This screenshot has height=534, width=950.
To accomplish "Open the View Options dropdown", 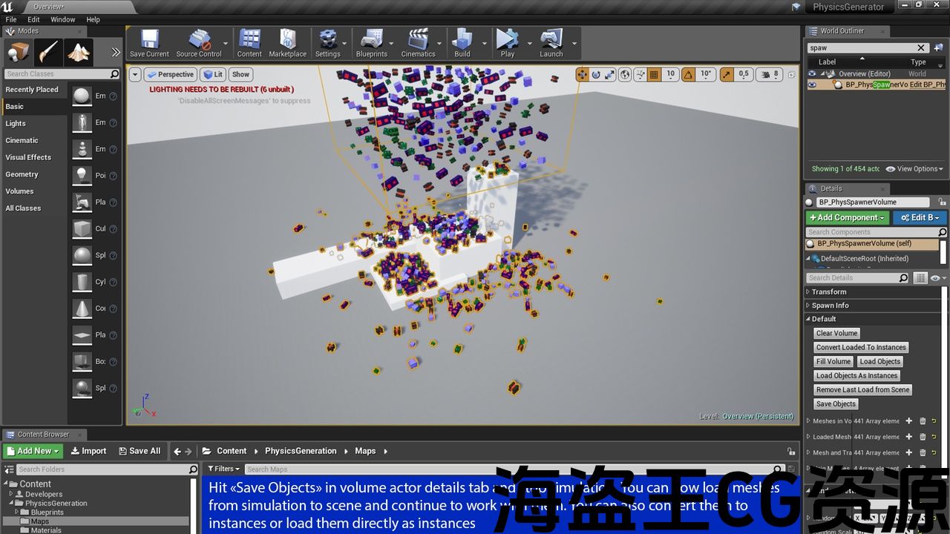I will 914,169.
